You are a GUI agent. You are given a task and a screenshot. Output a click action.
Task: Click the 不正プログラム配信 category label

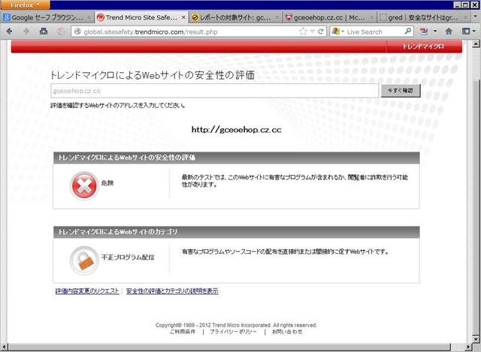pos(128,257)
